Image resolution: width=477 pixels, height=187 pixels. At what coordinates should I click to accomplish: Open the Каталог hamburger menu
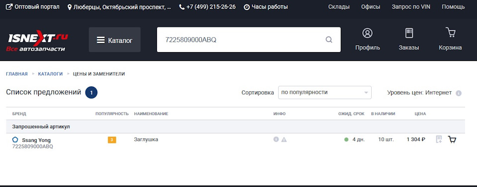click(115, 40)
